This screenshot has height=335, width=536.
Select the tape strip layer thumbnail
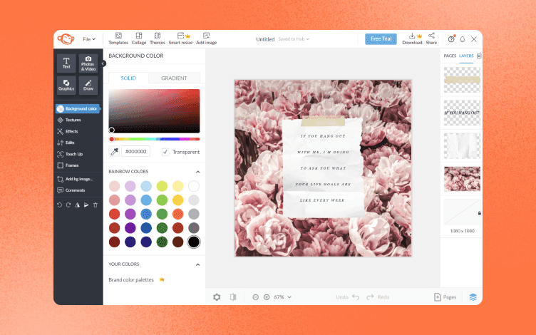point(462,80)
